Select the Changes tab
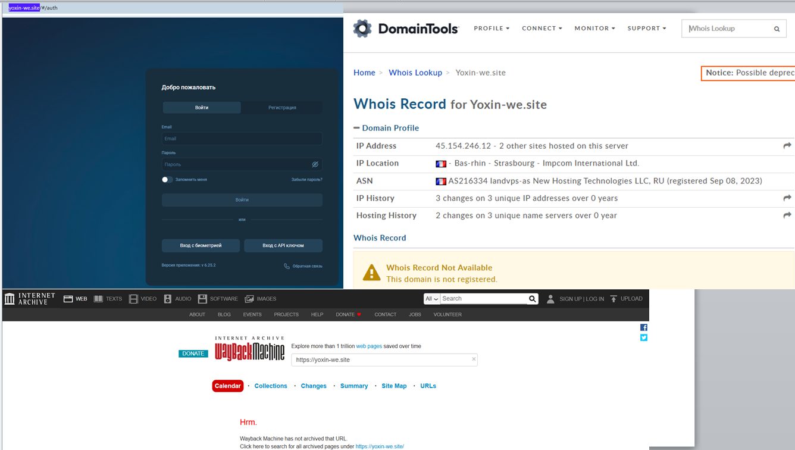Viewport: 795px width, 450px height. (314, 386)
